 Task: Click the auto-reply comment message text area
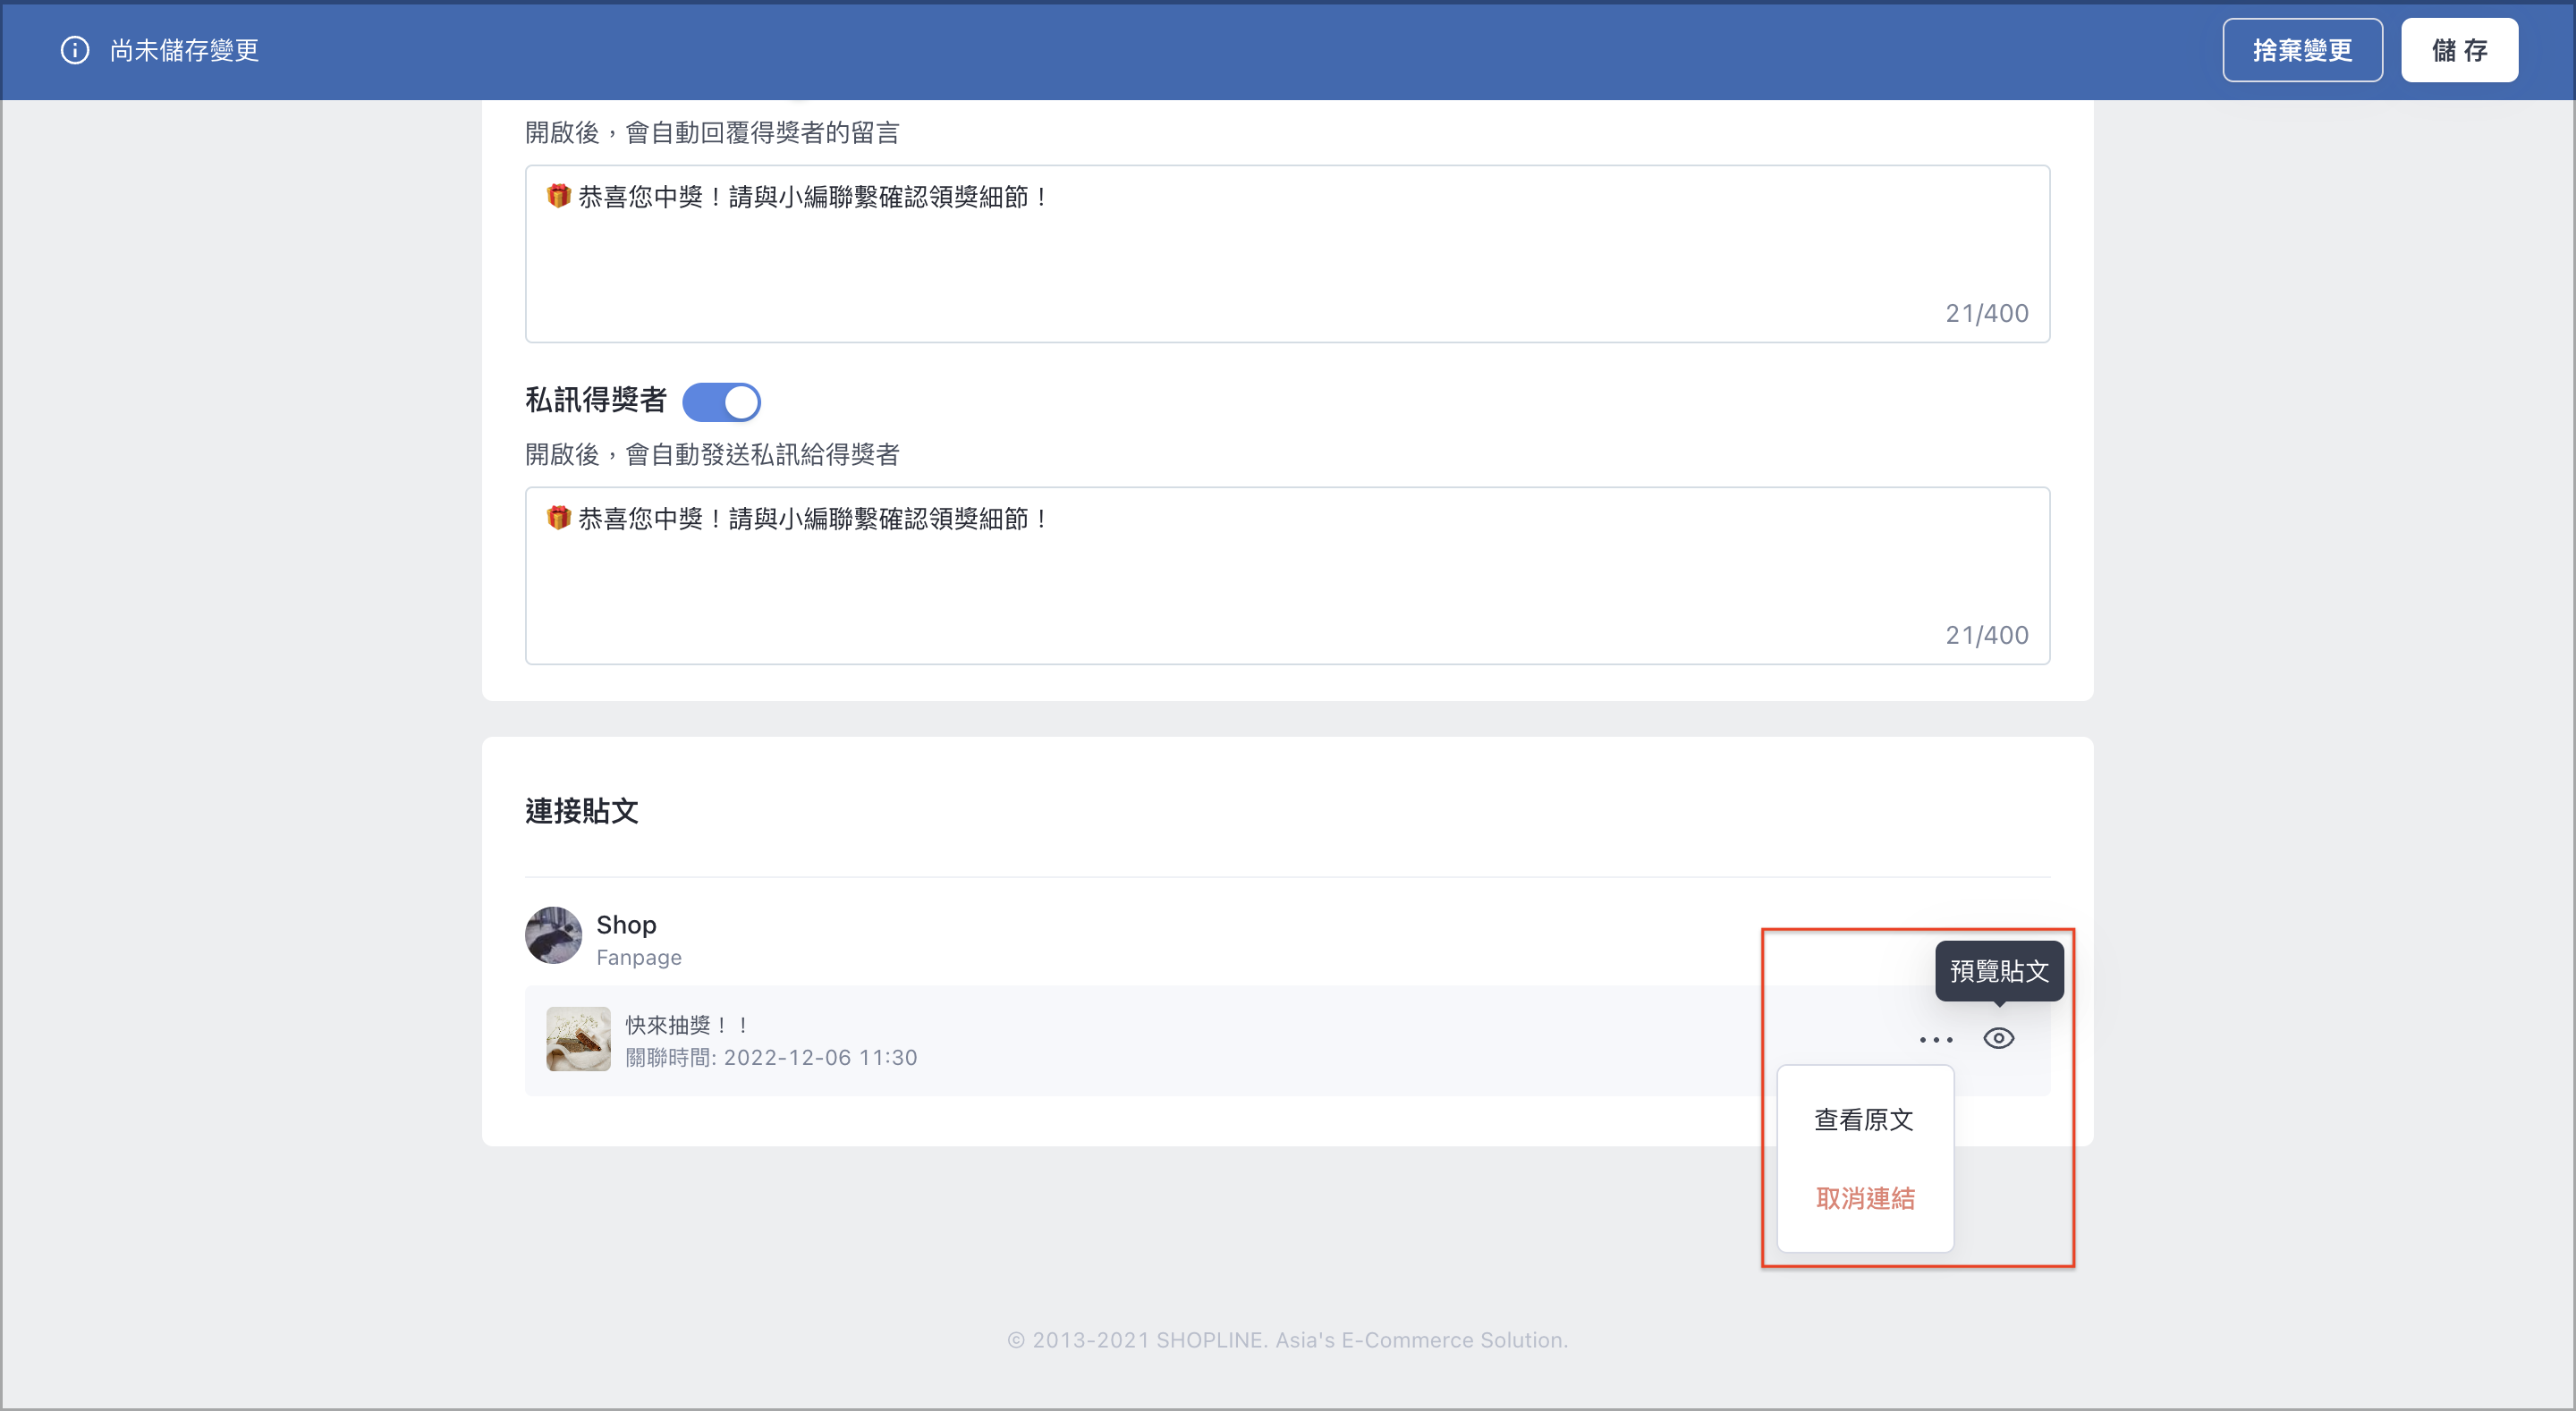(1287, 254)
